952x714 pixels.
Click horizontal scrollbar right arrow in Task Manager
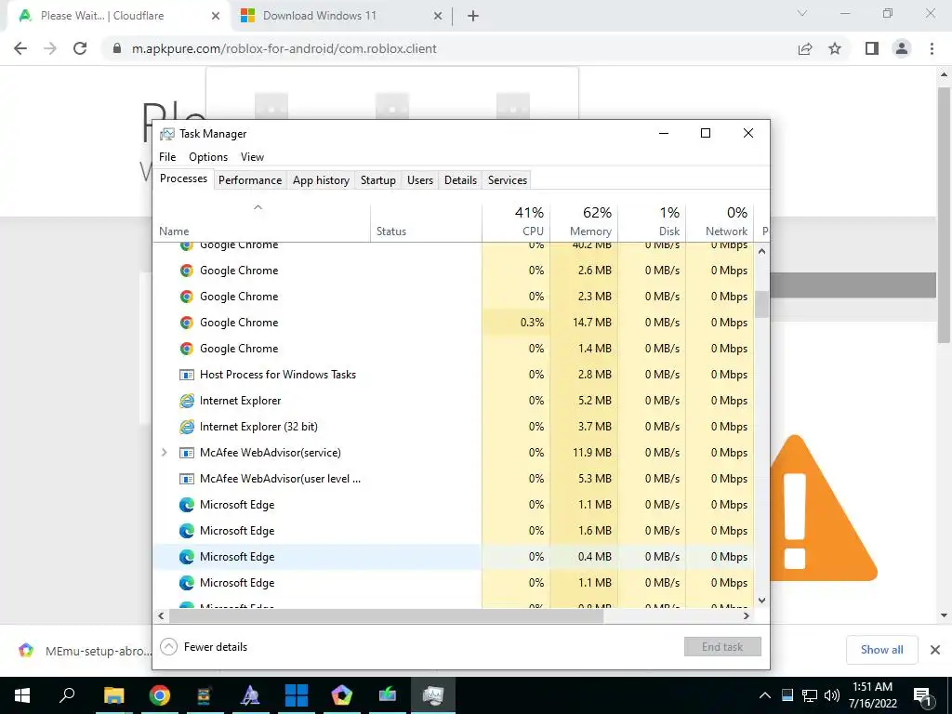click(747, 615)
